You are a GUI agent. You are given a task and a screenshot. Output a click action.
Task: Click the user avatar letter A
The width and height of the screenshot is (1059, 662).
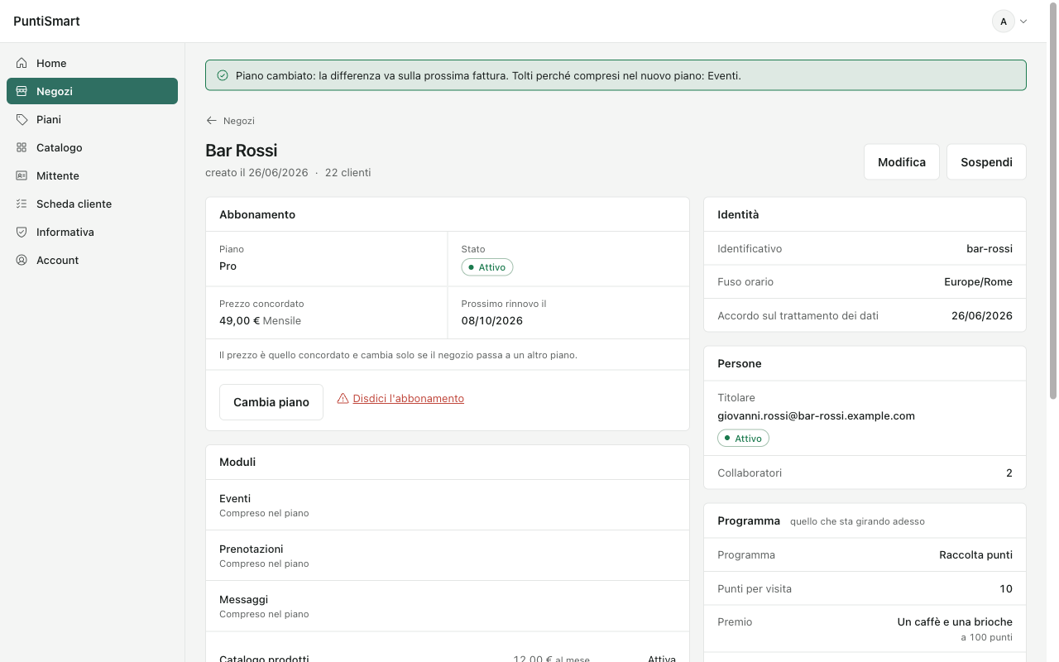[x=1004, y=22]
